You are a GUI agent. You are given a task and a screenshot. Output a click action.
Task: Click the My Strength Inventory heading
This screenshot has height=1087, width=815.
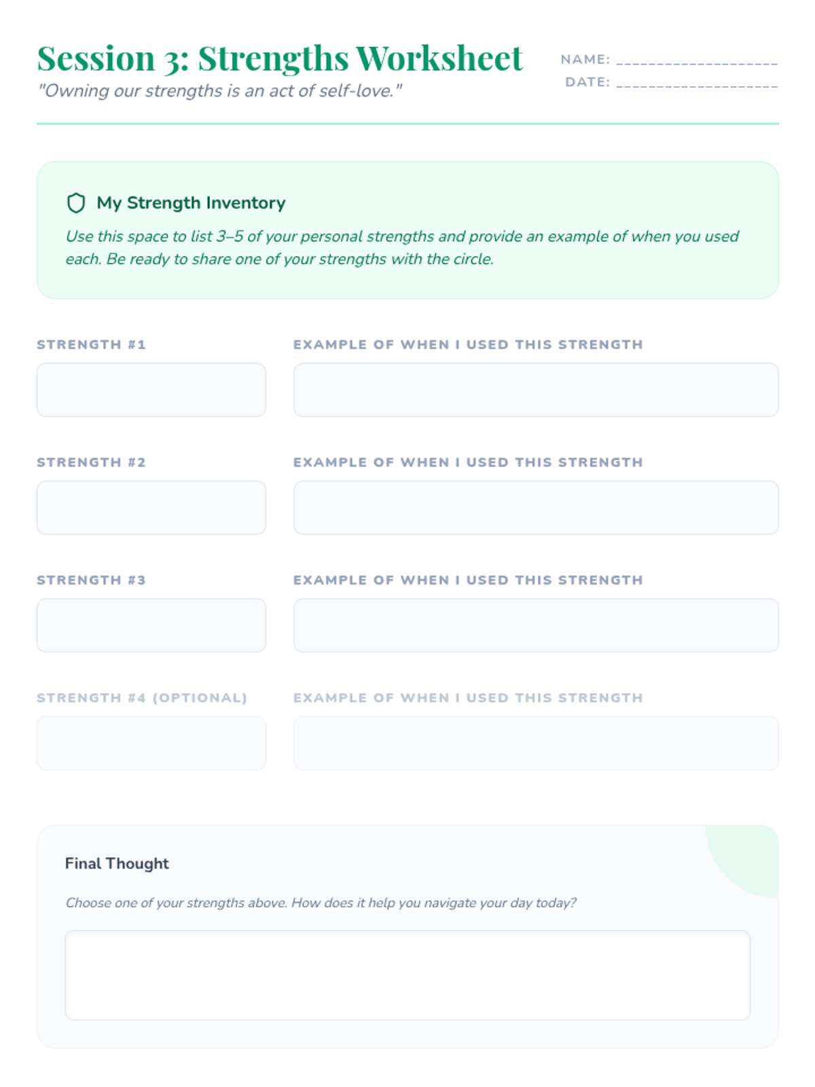pyautogui.click(x=191, y=203)
